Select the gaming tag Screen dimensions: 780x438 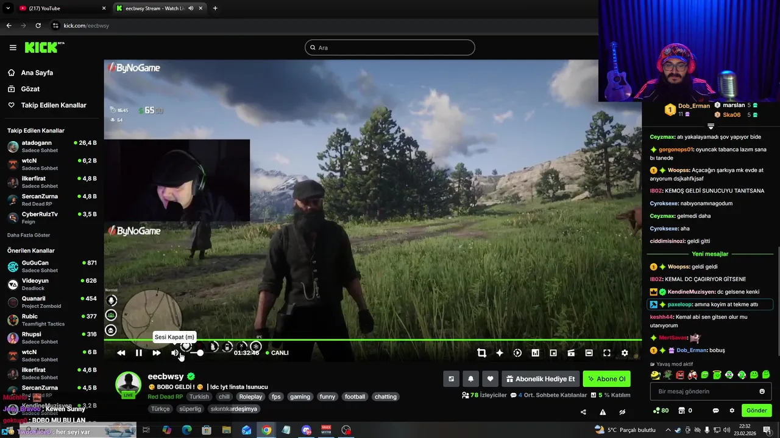click(x=300, y=397)
